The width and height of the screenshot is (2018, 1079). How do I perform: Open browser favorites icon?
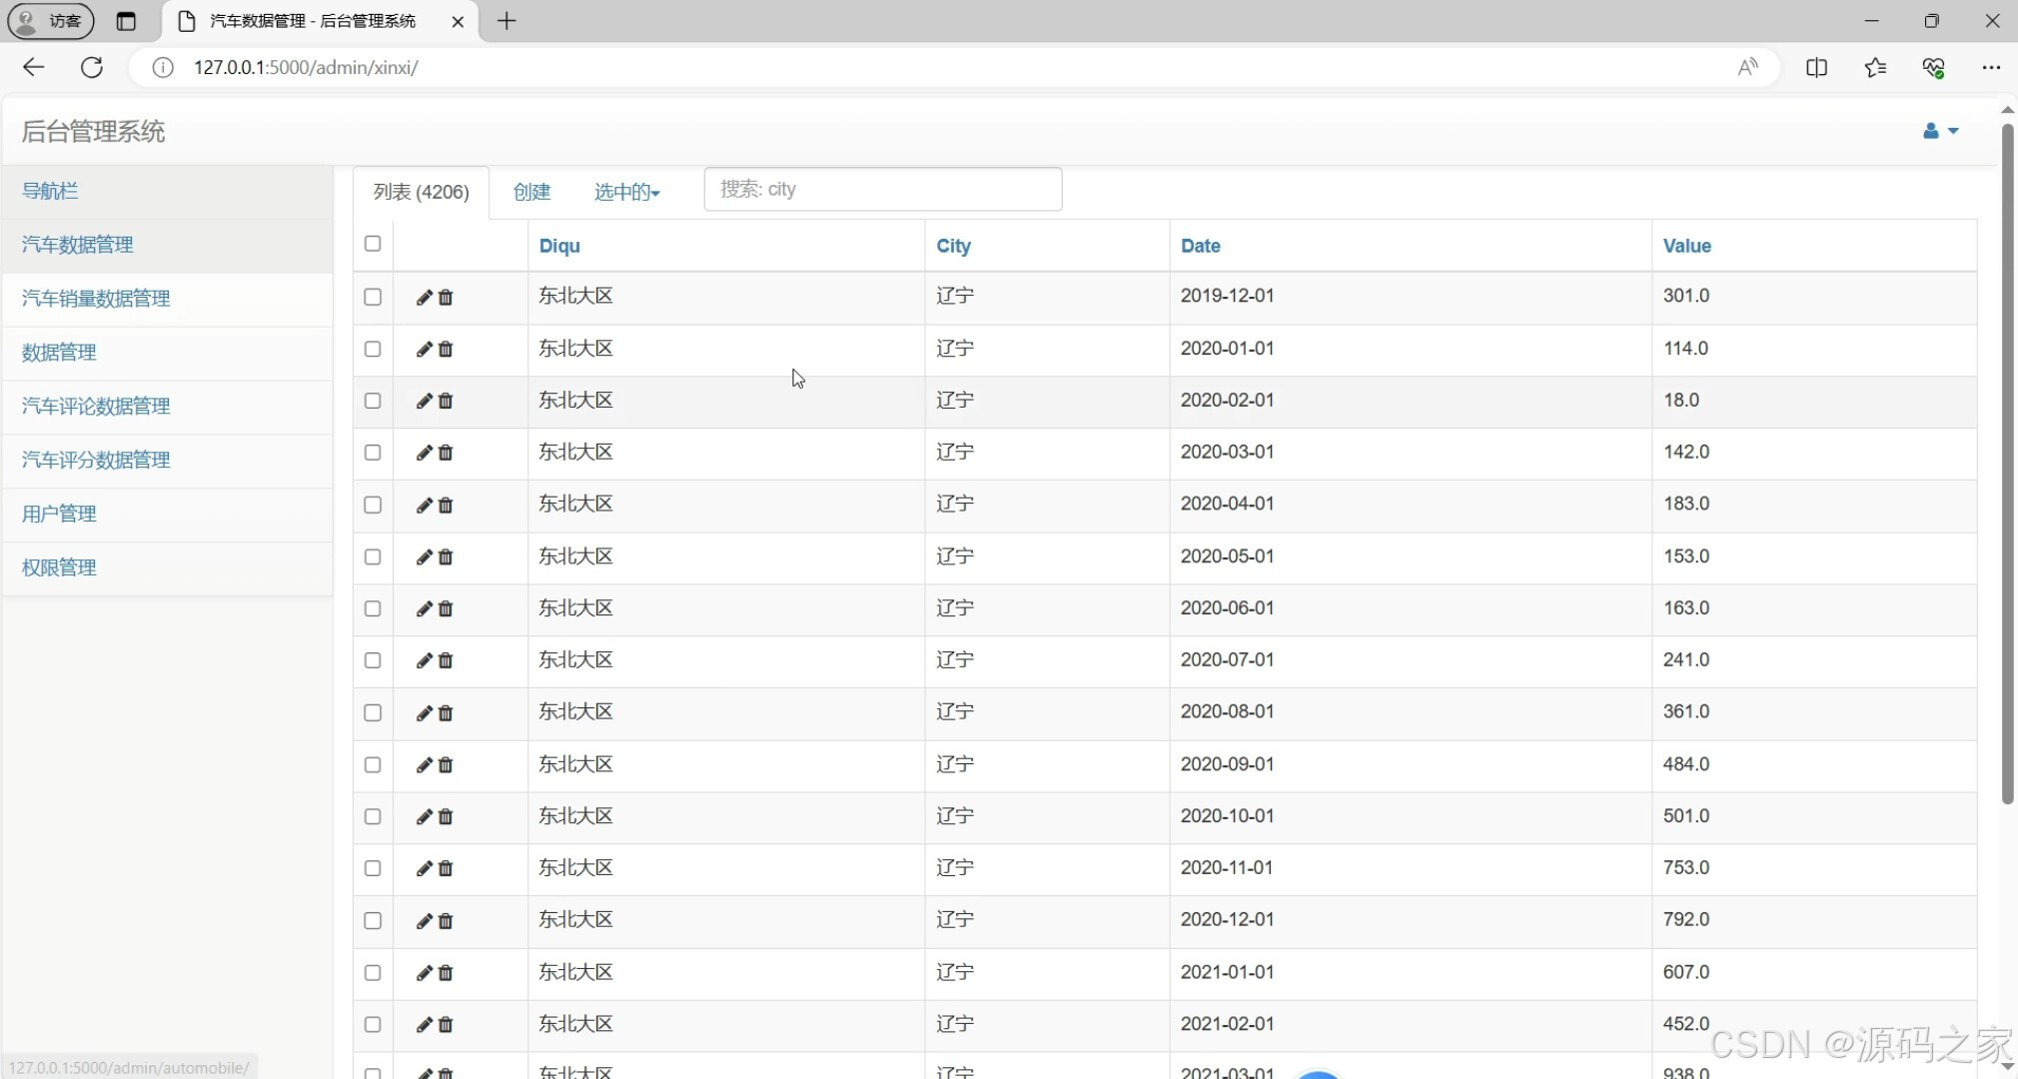(1875, 67)
